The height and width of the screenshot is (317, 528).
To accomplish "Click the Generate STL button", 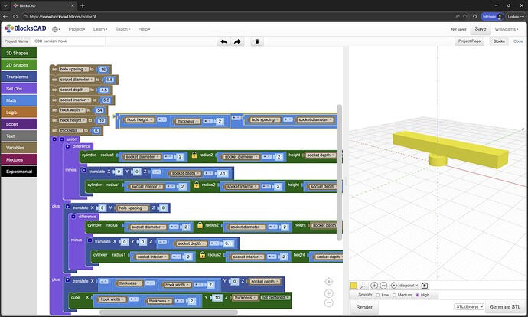I will pos(506,307).
